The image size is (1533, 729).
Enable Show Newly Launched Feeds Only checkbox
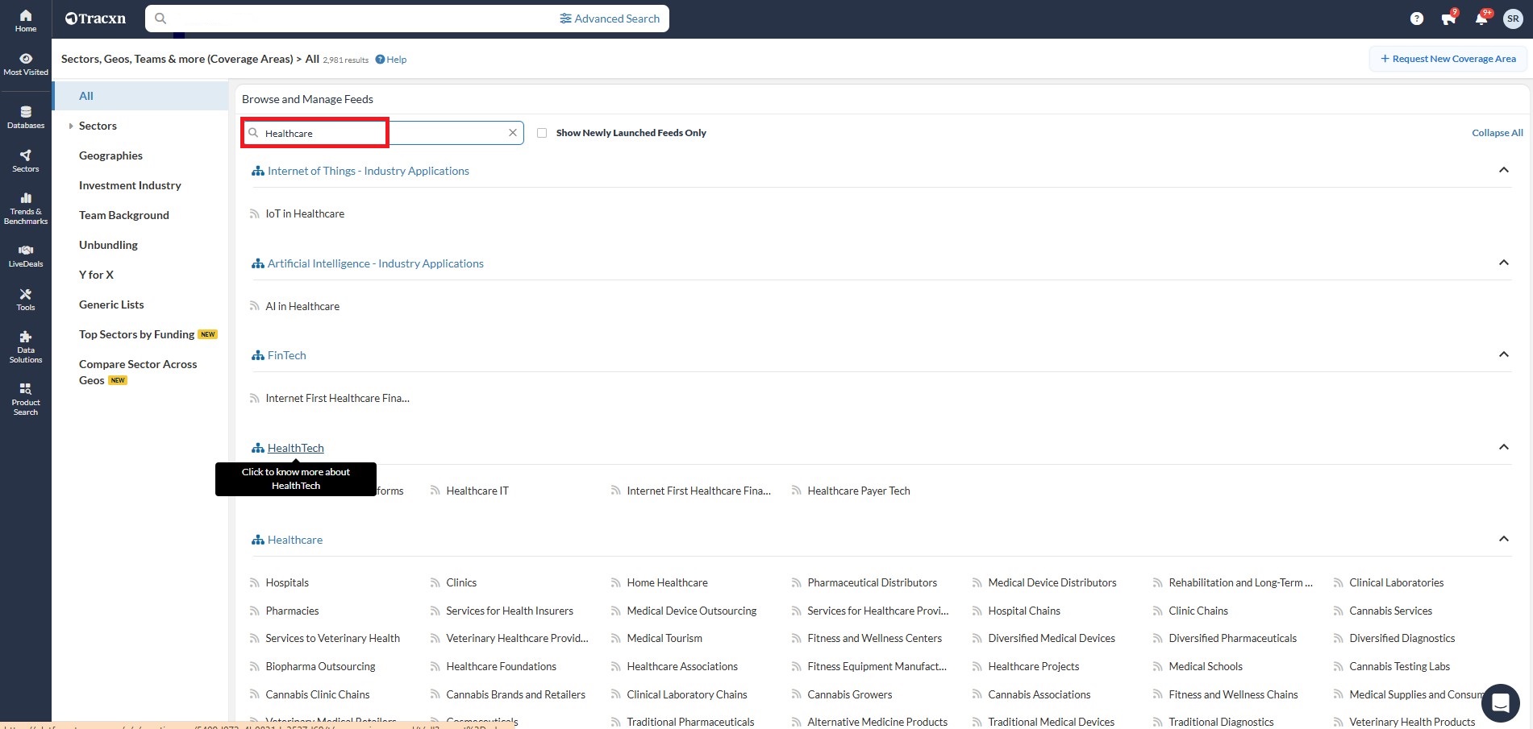542,133
